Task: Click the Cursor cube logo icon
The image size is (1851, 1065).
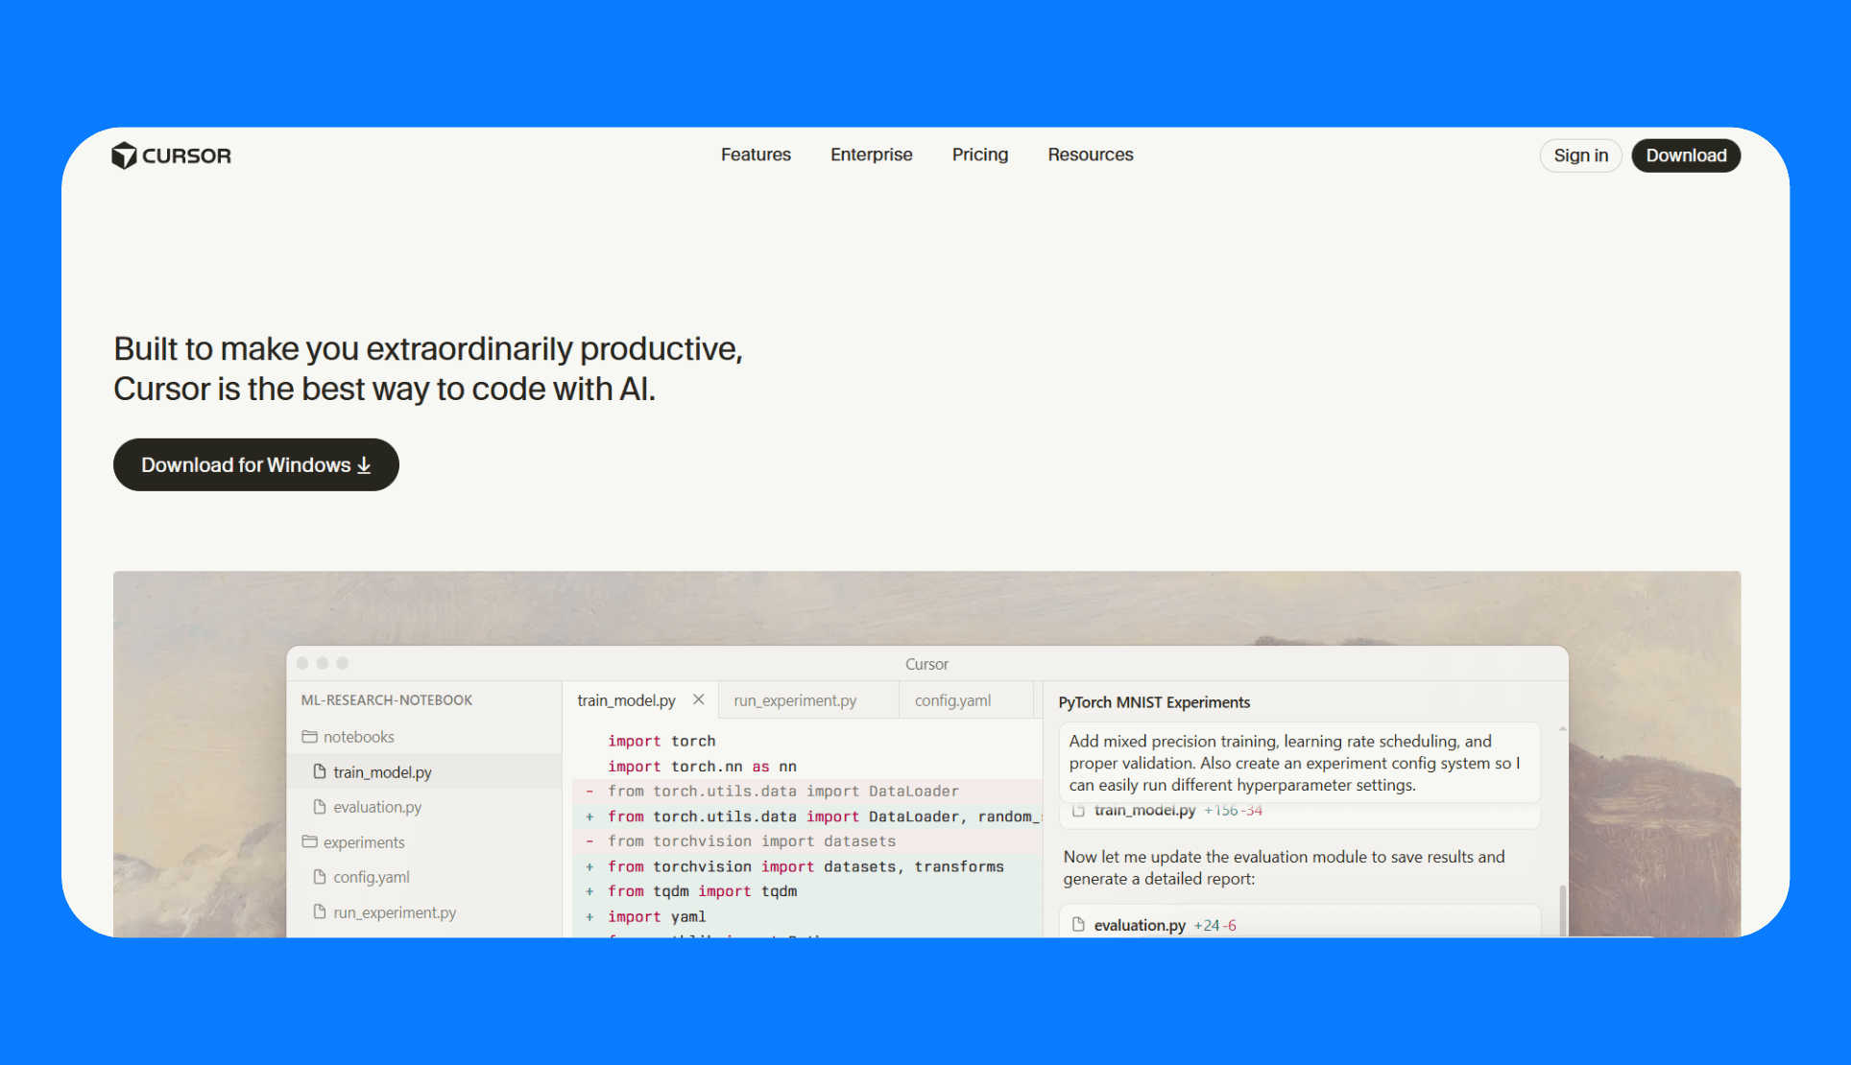Action: 124,155
